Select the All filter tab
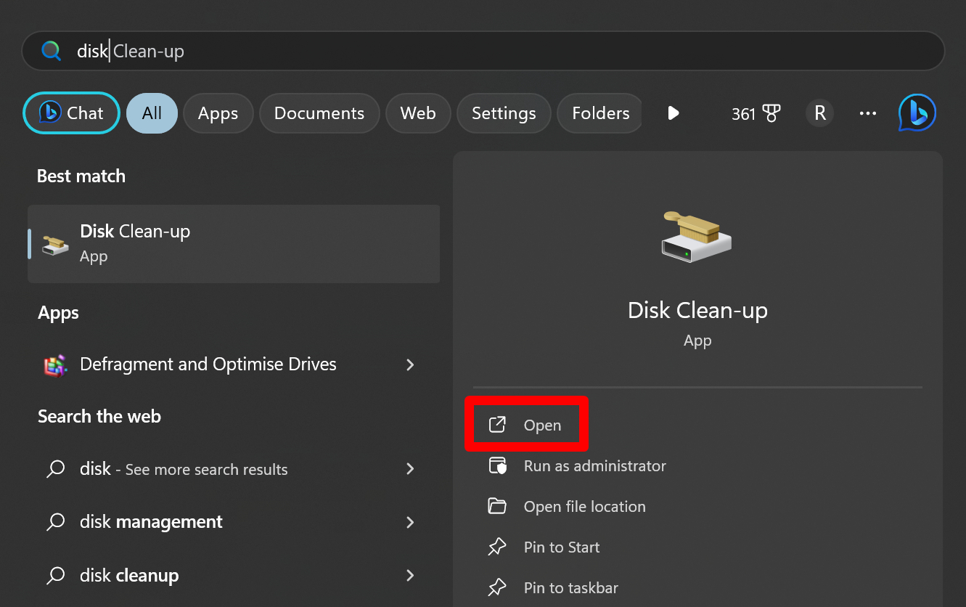The width and height of the screenshot is (966, 607). click(x=152, y=113)
